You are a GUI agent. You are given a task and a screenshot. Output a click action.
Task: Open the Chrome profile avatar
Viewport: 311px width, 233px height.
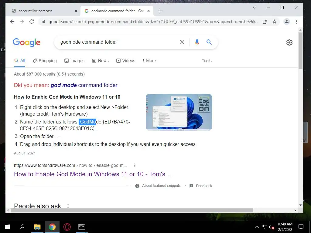point(286,22)
